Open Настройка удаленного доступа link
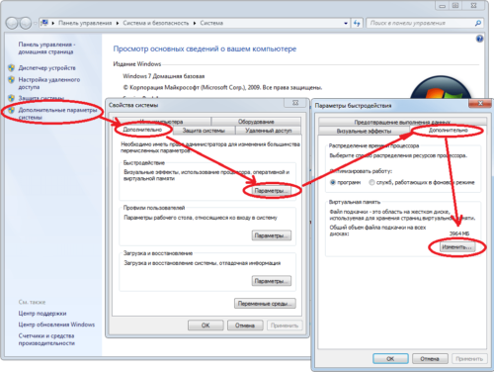 point(49,83)
